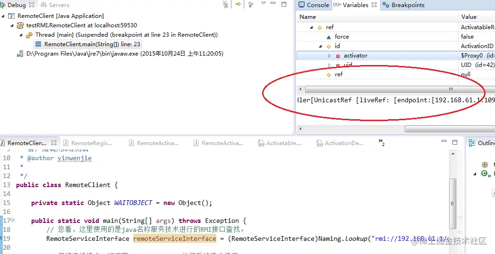Click the Java Application launch icon
Viewport: 495px width, 254px height.
point(11,16)
